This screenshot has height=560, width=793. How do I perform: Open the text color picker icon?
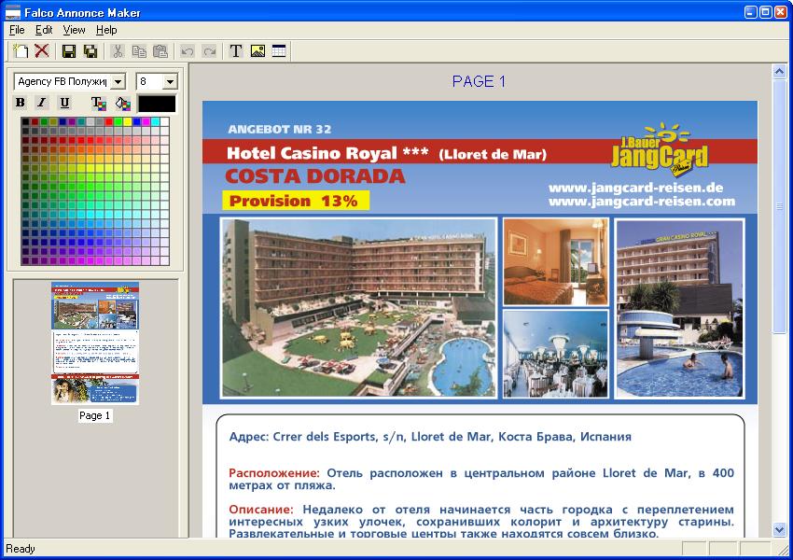(x=99, y=104)
